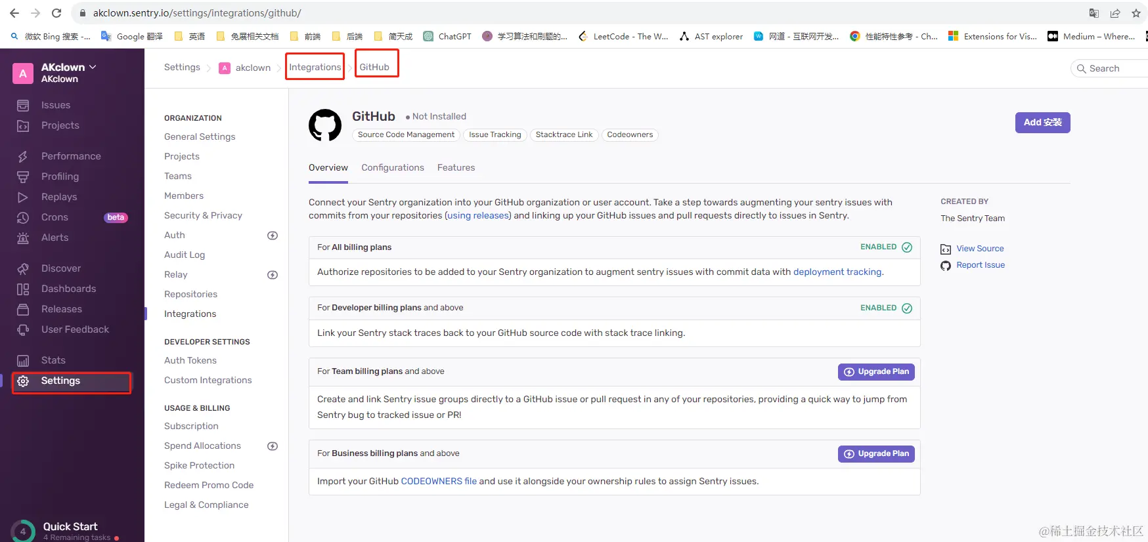The width and height of the screenshot is (1148, 542).
Task: Click the GitHub octocat logo
Action: tap(325, 125)
